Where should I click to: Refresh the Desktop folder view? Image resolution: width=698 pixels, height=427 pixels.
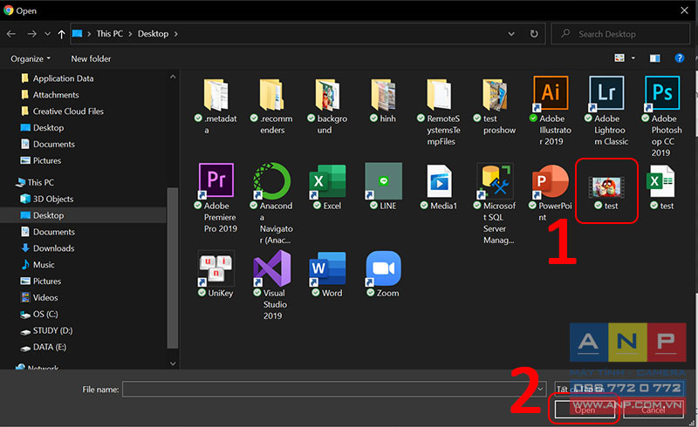click(534, 34)
